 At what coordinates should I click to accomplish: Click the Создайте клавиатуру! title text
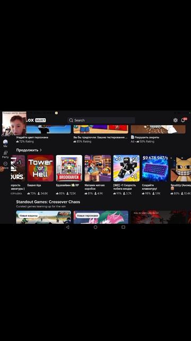(x=150, y=187)
